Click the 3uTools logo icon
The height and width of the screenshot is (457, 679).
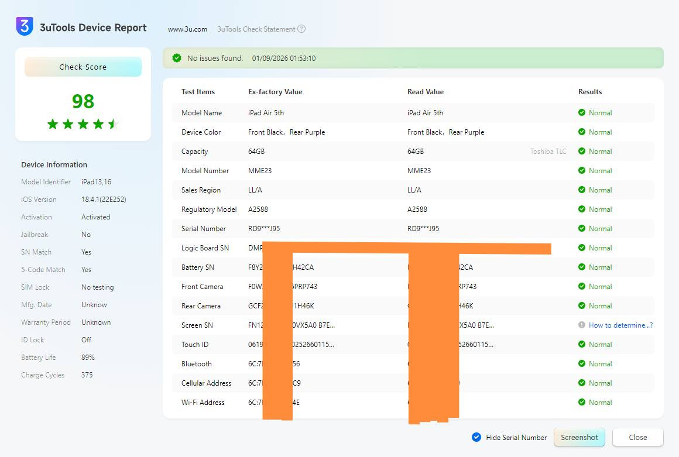point(24,26)
